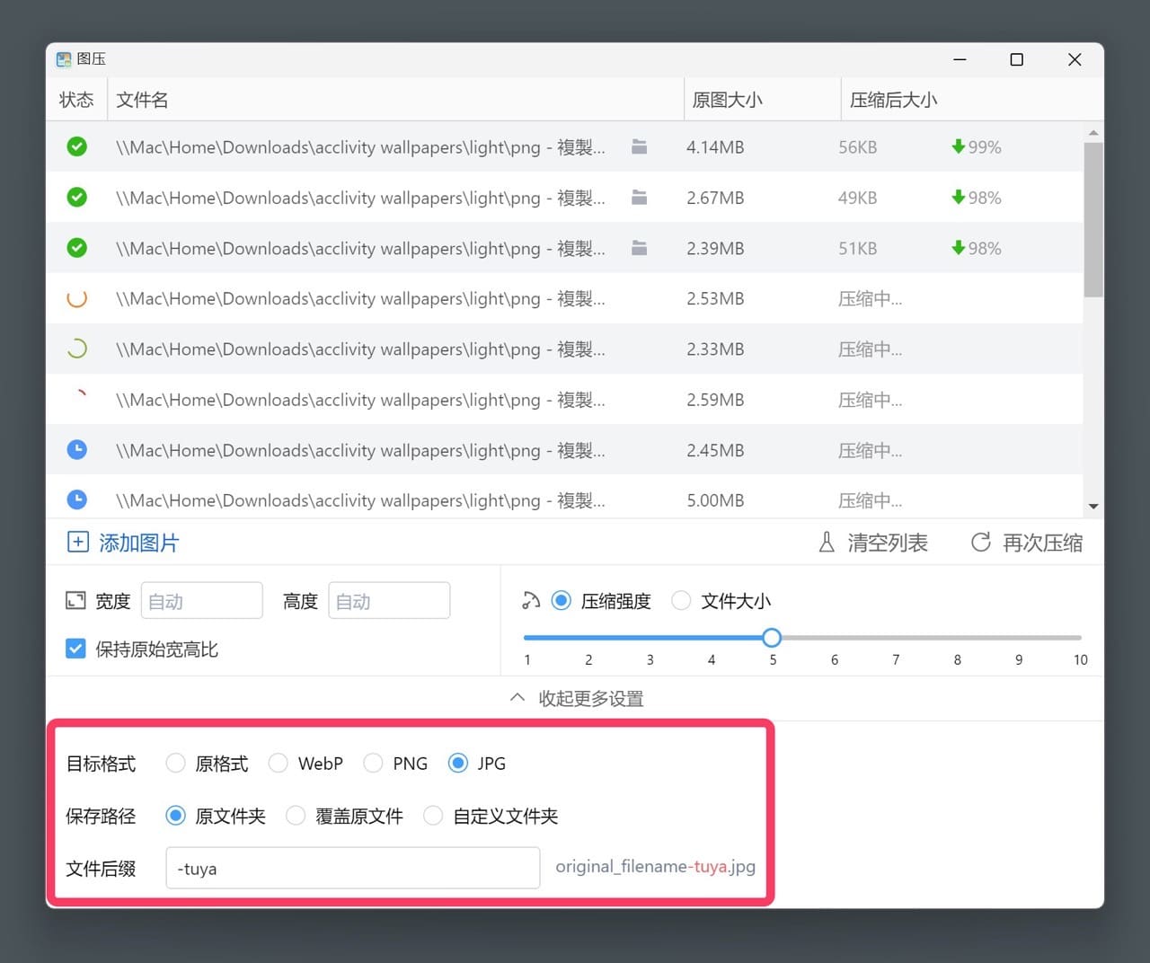1150x963 pixels.
Task: Set slider to level 8 on track
Action: [x=957, y=638]
